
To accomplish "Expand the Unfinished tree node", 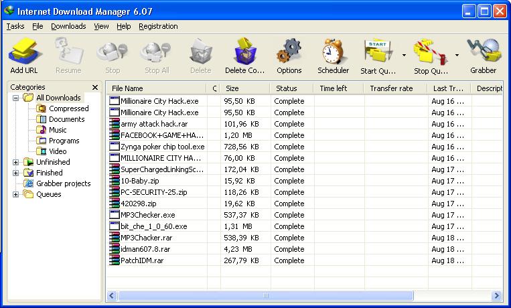I will [x=15, y=162].
